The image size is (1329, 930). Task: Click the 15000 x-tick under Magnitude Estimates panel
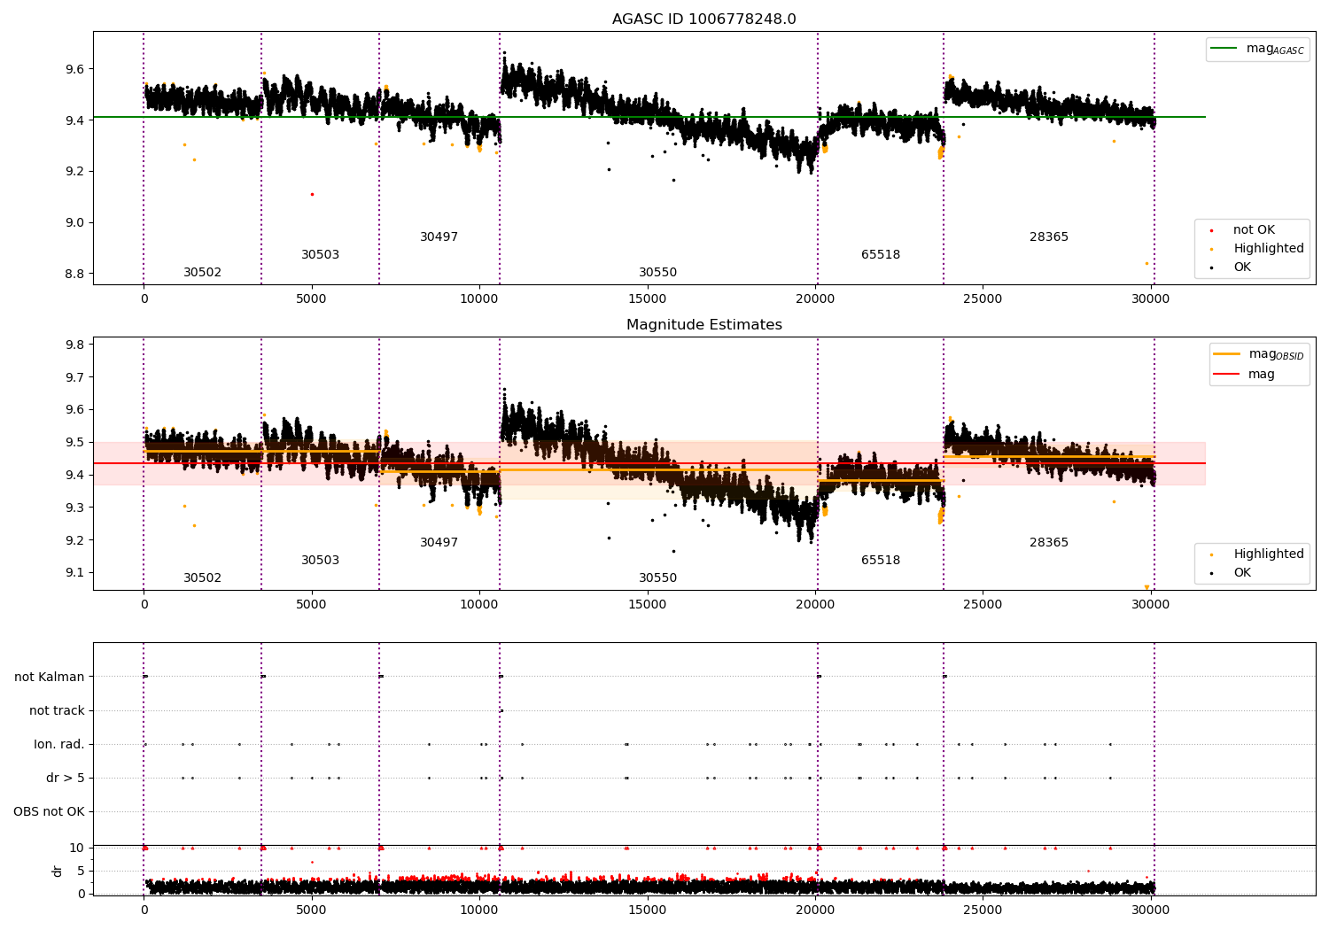(x=647, y=605)
